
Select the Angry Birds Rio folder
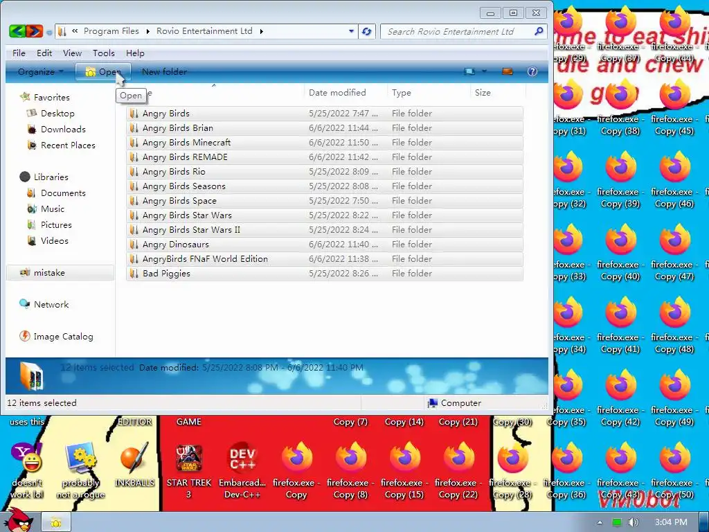[x=325, y=172]
